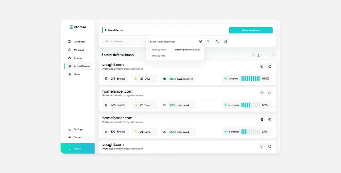Click the 55% progress bar on homelander.com
341x173 pixels.
(x=250, y=105)
